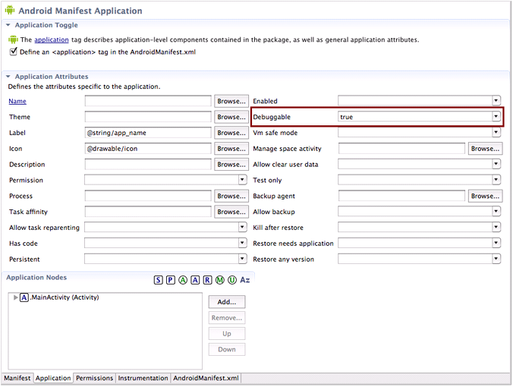Open the Enabled dropdown

(x=496, y=101)
